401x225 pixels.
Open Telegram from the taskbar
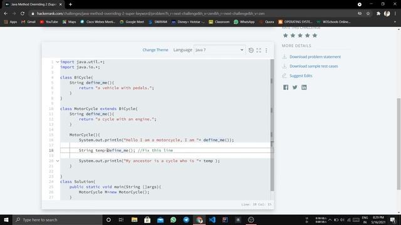[186, 219]
